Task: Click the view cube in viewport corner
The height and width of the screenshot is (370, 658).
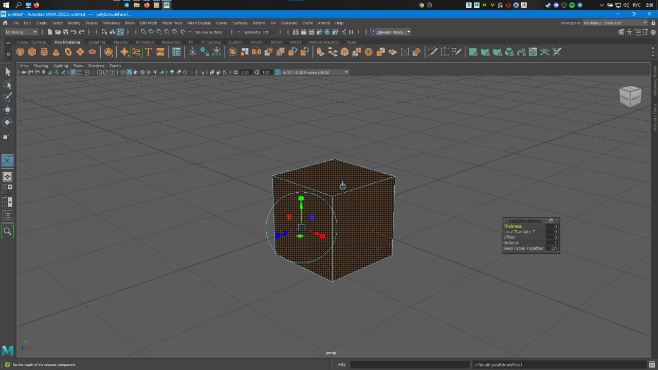Action: click(x=630, y=96)
